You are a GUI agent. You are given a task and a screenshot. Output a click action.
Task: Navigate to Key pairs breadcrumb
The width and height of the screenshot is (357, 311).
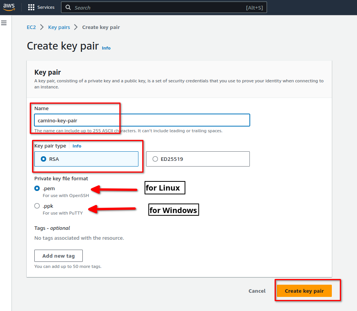[59, 27]
